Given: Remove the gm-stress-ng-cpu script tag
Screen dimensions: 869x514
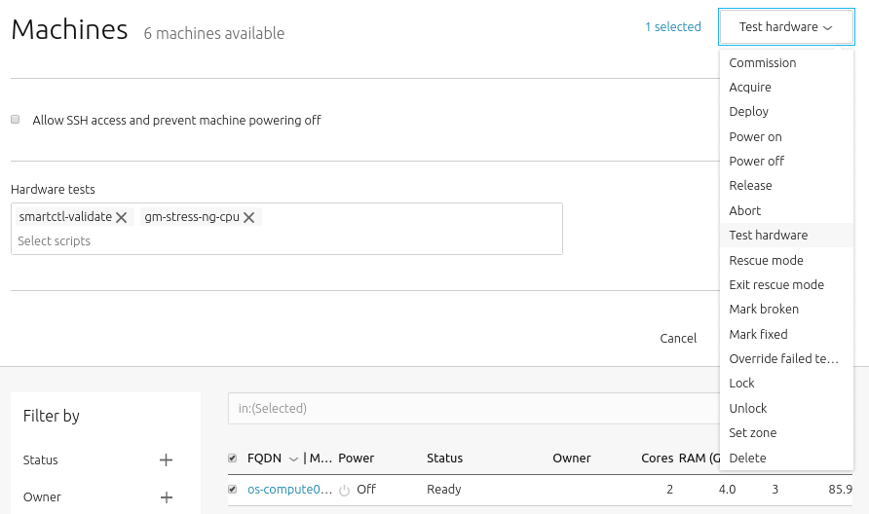Looking at the screenshot, I should point(249,218).
